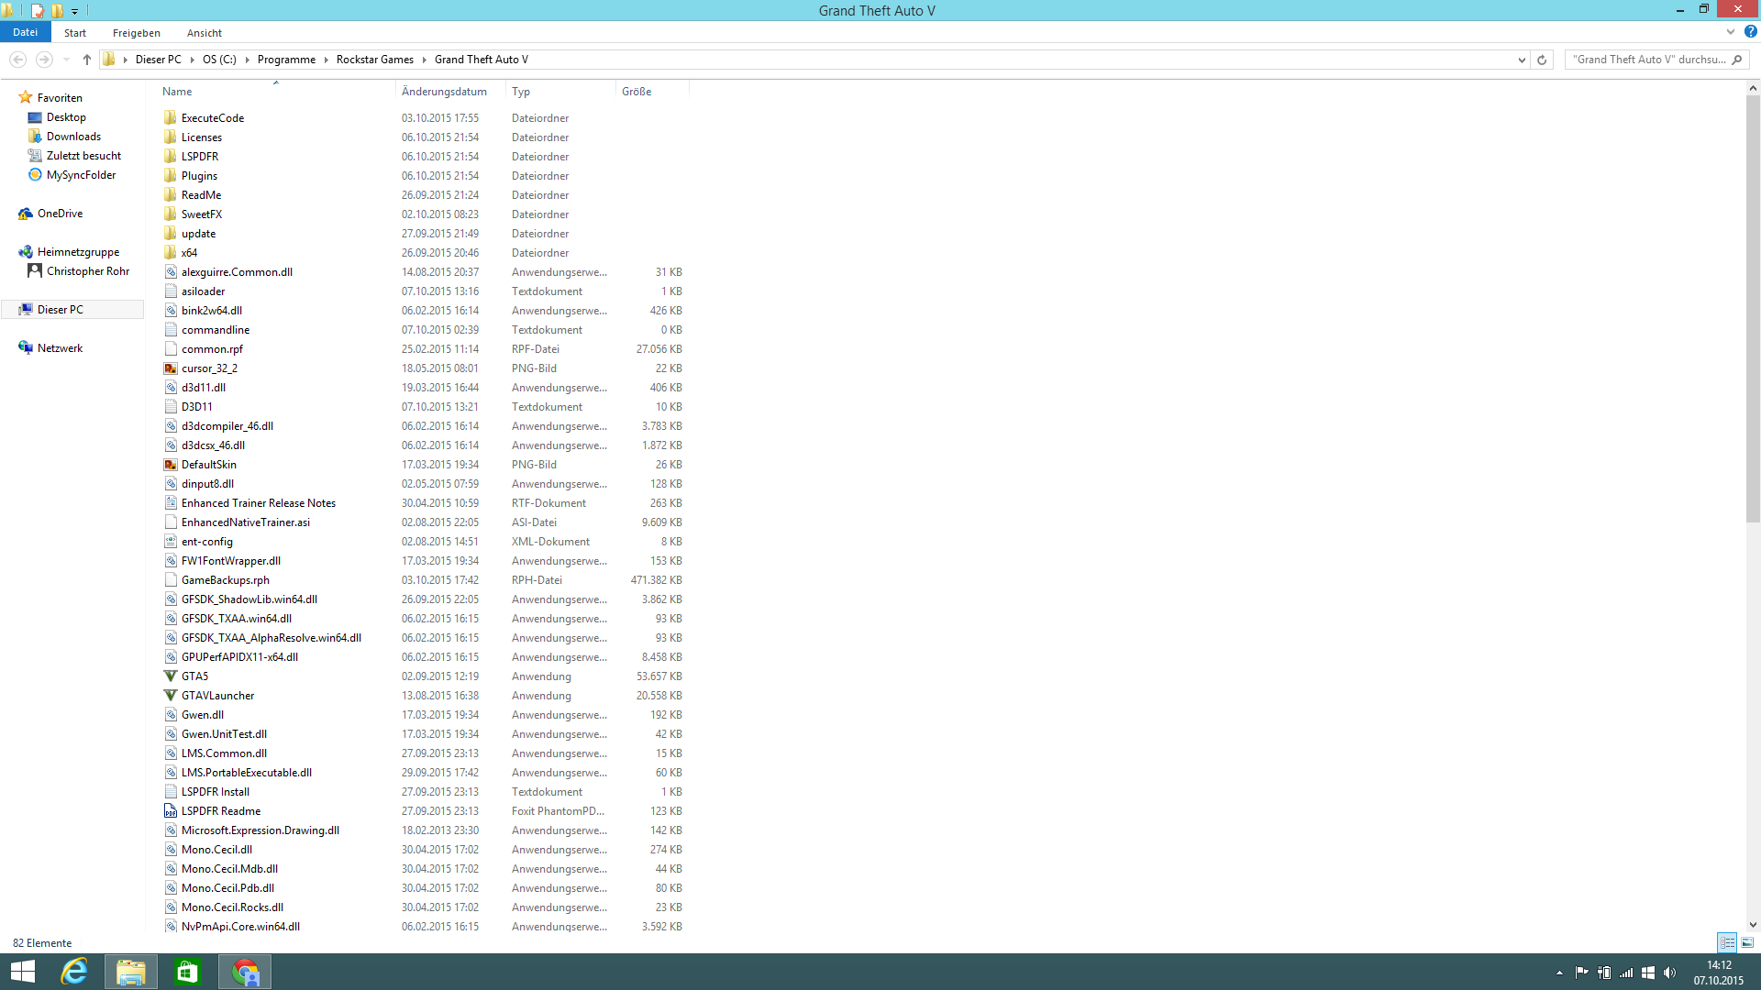1761x990 pixels.
Task: Select the GTAVLauncher application icon
Action: tap(171, 696)
